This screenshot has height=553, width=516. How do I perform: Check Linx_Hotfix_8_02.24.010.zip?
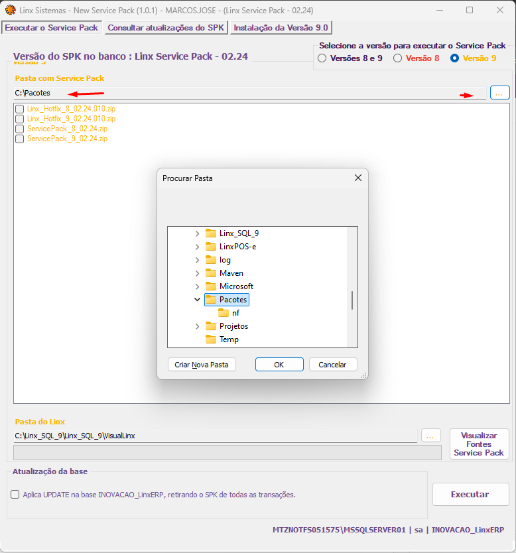pos(20,109)
